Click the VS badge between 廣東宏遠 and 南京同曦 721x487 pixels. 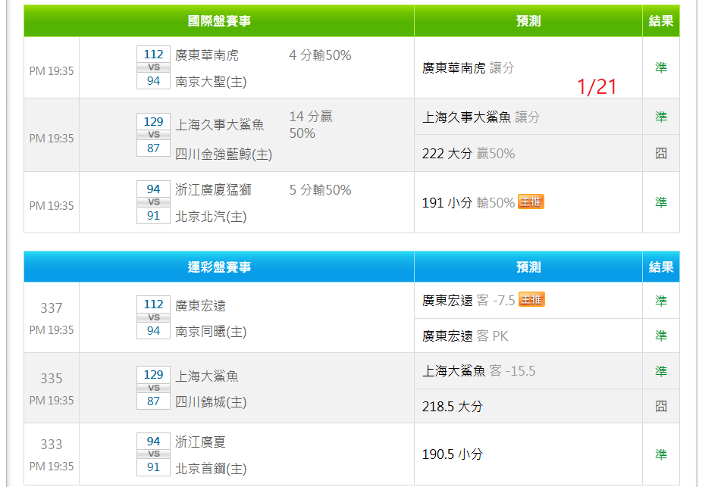[154, 317]
